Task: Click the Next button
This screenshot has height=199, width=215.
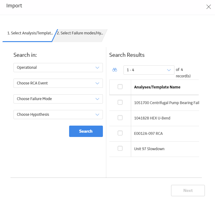Action: [x=188, y=190]
